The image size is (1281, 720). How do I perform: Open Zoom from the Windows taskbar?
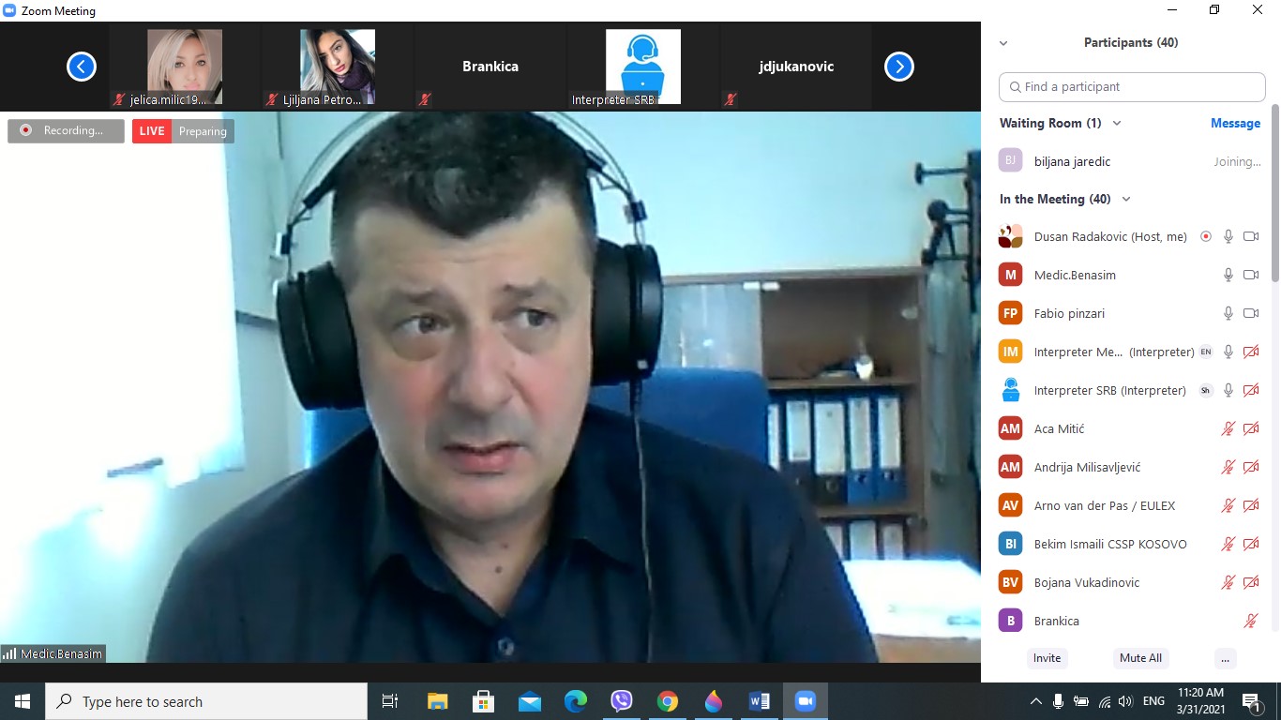coord(805,701)
